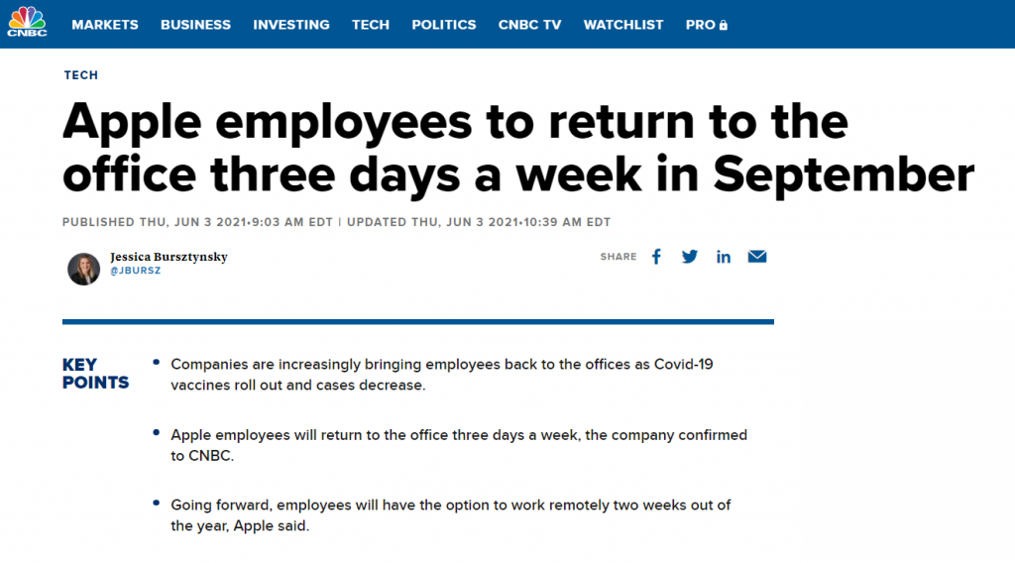
Task: Click the KEY POINTS heading
Action: point(96,374)
